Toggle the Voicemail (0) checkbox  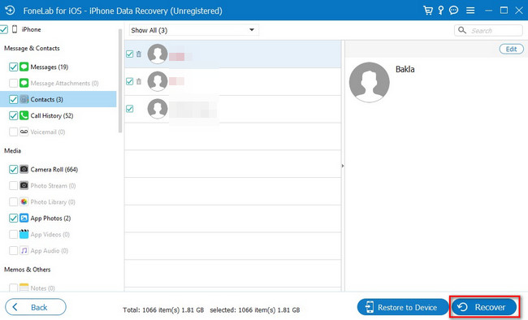(x=13, y=132)
